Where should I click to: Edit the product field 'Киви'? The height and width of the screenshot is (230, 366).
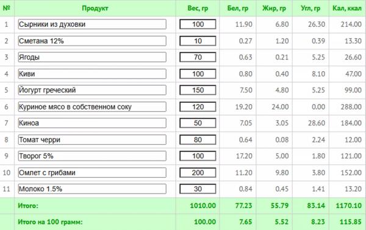92,74
